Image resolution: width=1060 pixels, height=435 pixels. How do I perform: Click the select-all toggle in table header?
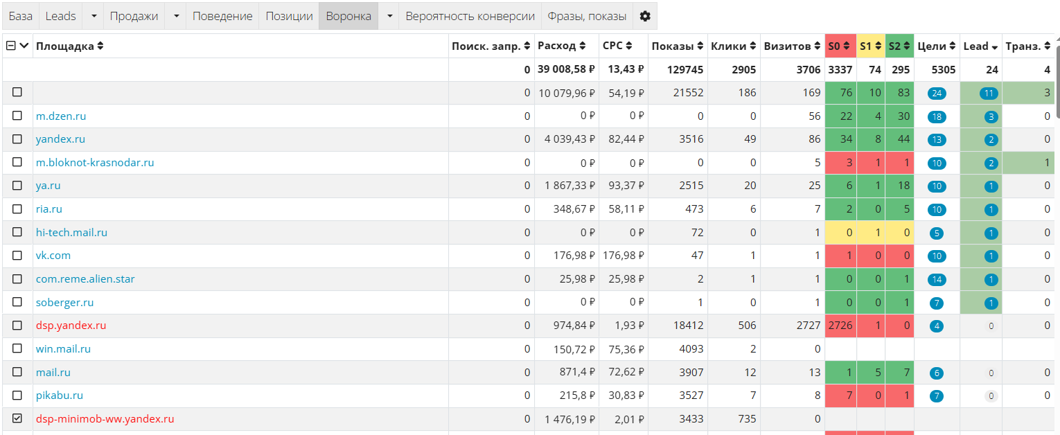coord(11,46)
